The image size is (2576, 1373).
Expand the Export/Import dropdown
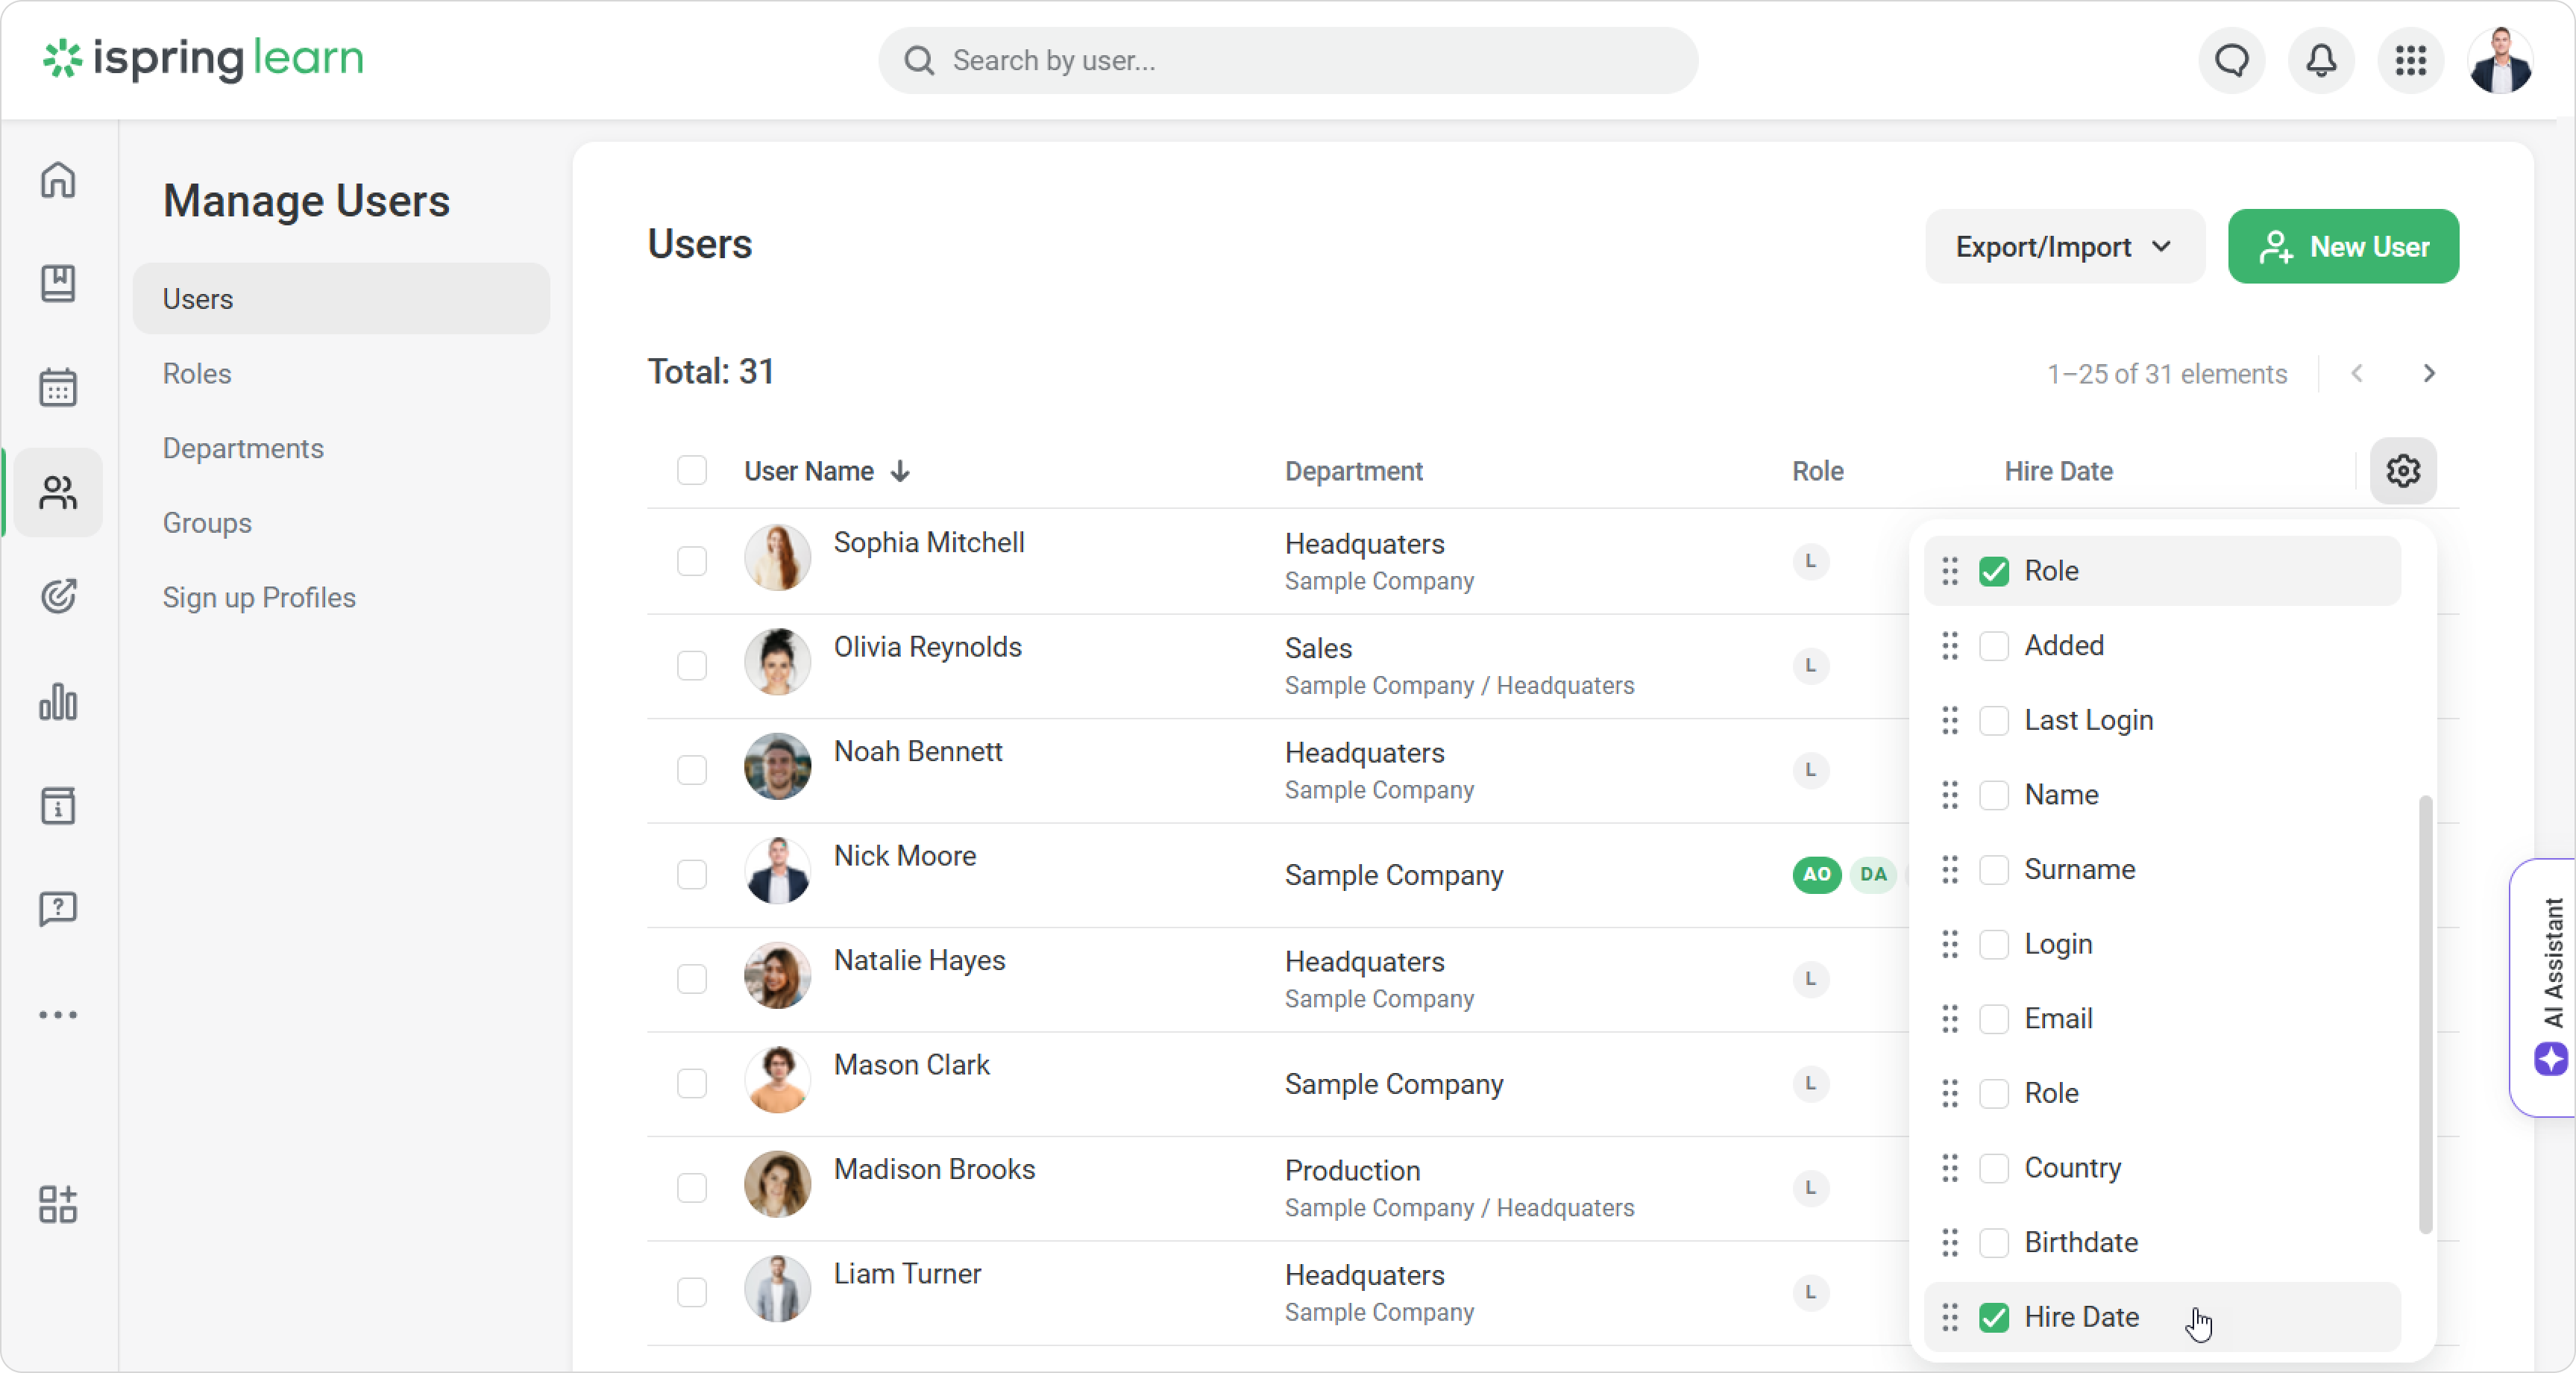tap(2064, 247)
